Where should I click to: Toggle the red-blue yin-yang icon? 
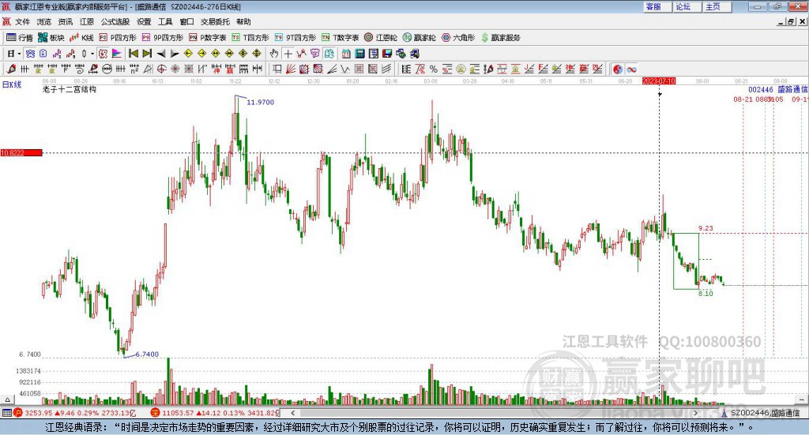click(618, 69)
